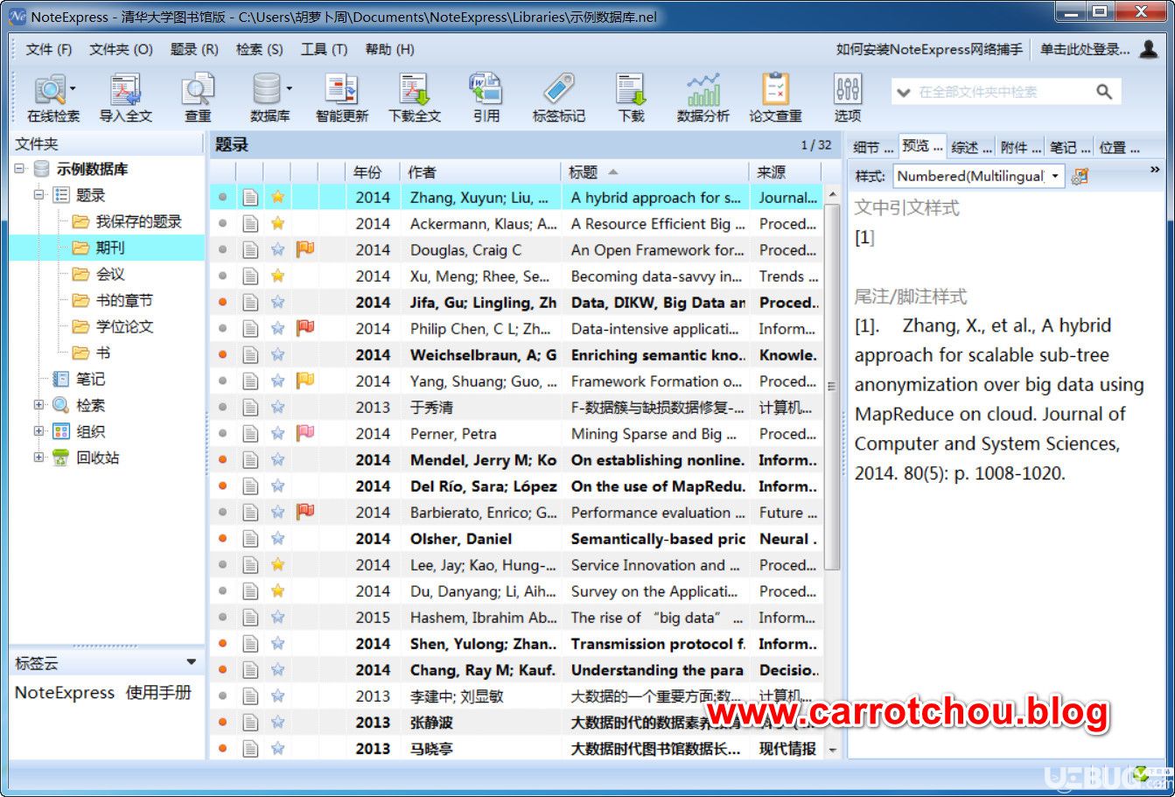Open the citation style manager icon
This screenshot has width=1175, height=797.
tap(1080, 176)
